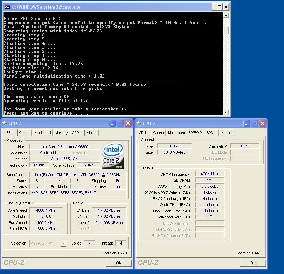Open Mainboard tab in right CPU-Z window
The width and height of the screenshot is (284, 274).
click(x=176, y=133)
